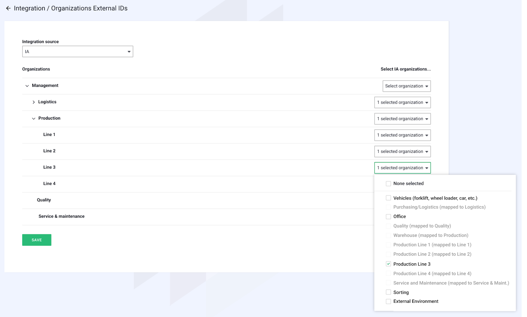Open Management's Select organization dropdown

click(x=406, y=86)
